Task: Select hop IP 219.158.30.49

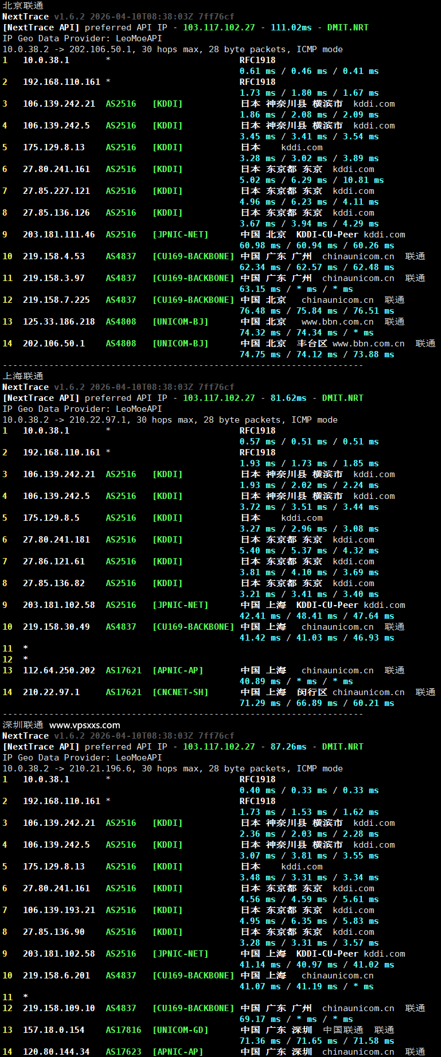Action: coord(56,627)
